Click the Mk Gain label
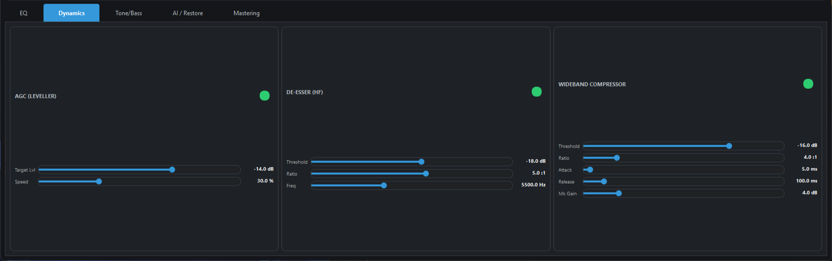Viewport: 832px width, 261px height. [567, 194]
